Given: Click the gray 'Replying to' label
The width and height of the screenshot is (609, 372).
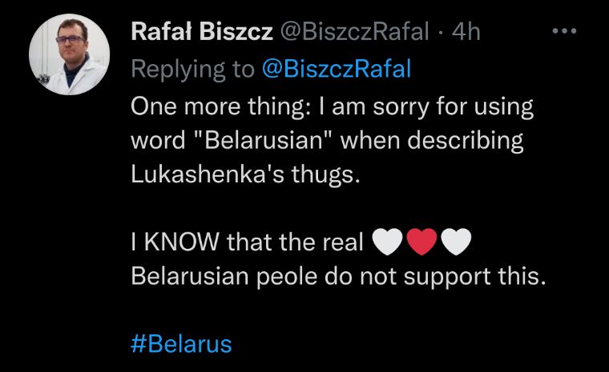Looking at the screenshot, I should (192, 70).
